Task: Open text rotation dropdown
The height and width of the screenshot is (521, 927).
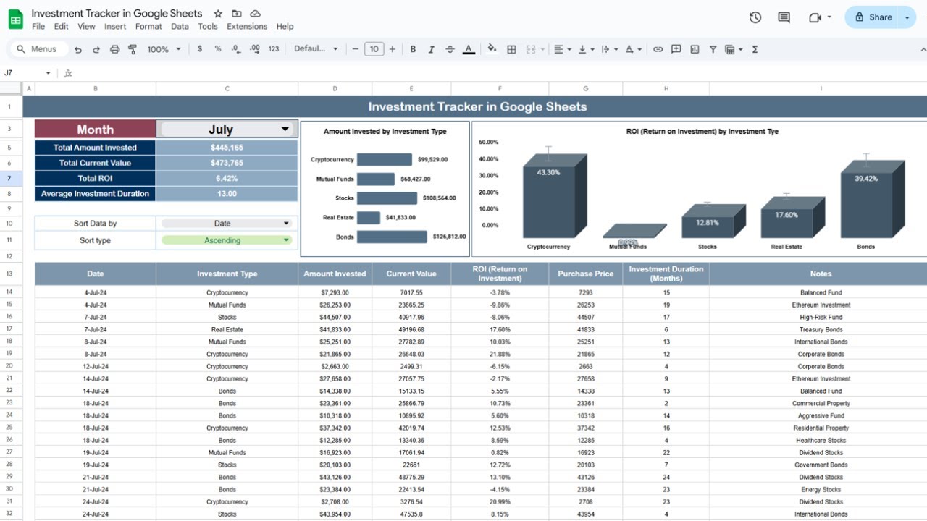Action: [x=634, y=49]
